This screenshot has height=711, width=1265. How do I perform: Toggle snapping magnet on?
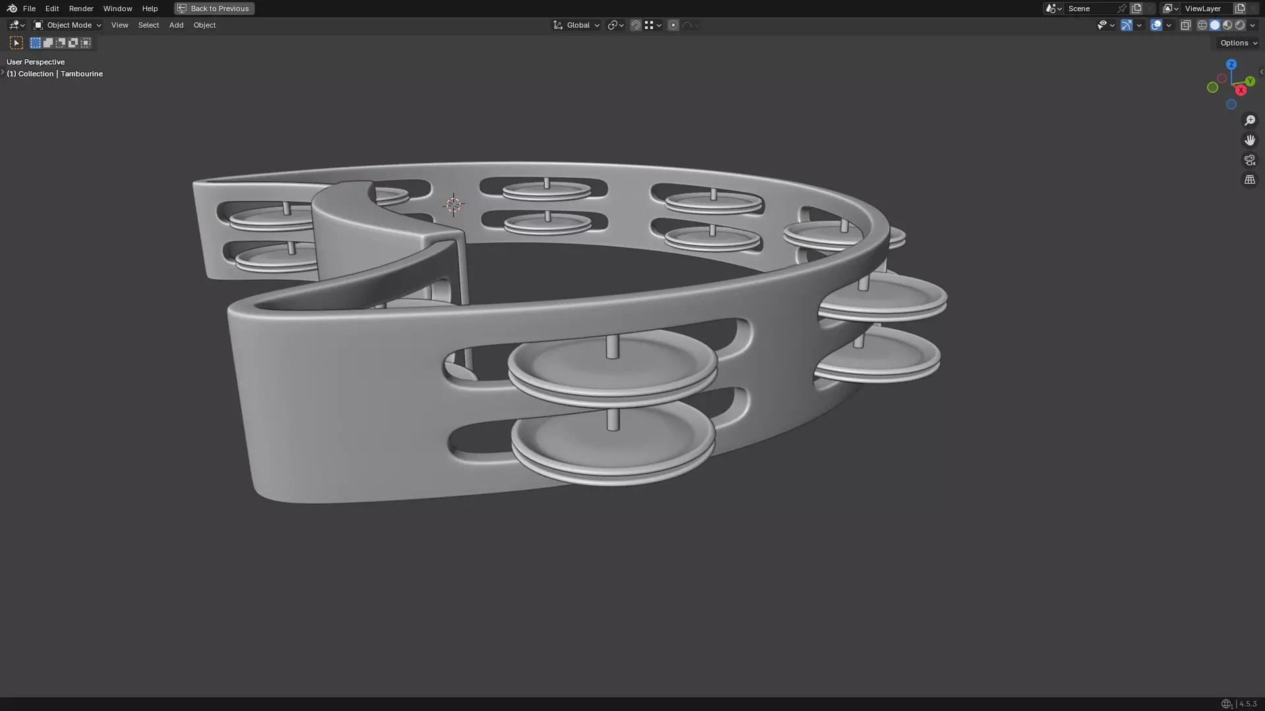(636, 25)
